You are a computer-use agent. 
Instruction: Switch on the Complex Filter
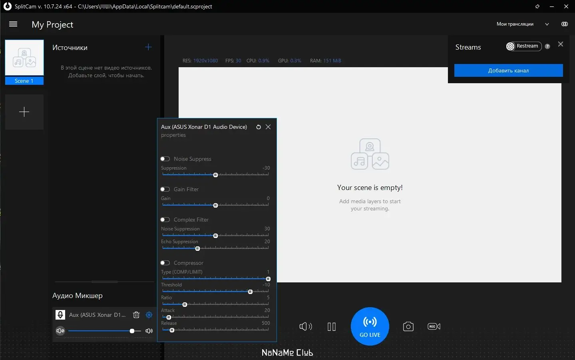tap(165, 220)
